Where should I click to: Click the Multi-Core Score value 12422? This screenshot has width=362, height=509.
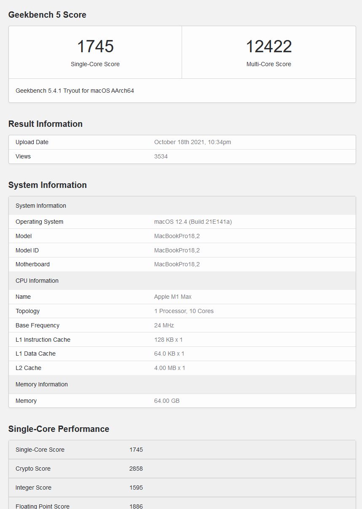[269, 46]
